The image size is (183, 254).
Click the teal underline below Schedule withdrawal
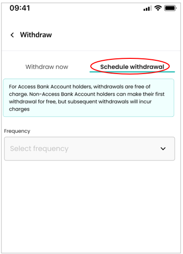[x=132, y=72]
